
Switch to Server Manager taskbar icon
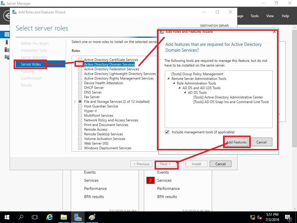(x=78, y=217)
